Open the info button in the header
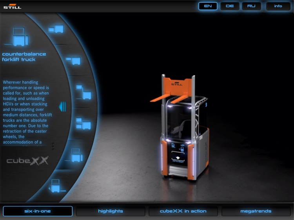 pyautogui.click(x=278, y=6)
